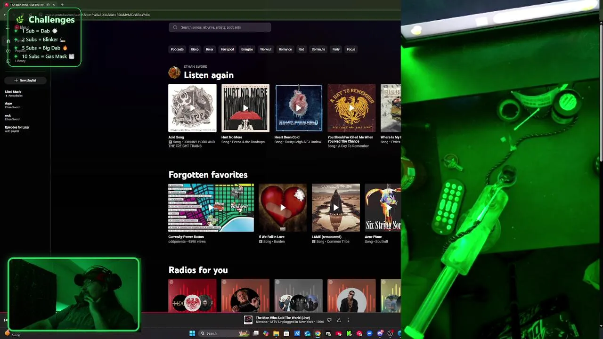Select the Relax mood chip
This screenshot has width=603, height=339.
click(210, 49)
